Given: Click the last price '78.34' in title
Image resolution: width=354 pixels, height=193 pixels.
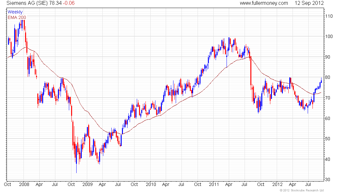Looking at the screenshot, I should point(56,3).
